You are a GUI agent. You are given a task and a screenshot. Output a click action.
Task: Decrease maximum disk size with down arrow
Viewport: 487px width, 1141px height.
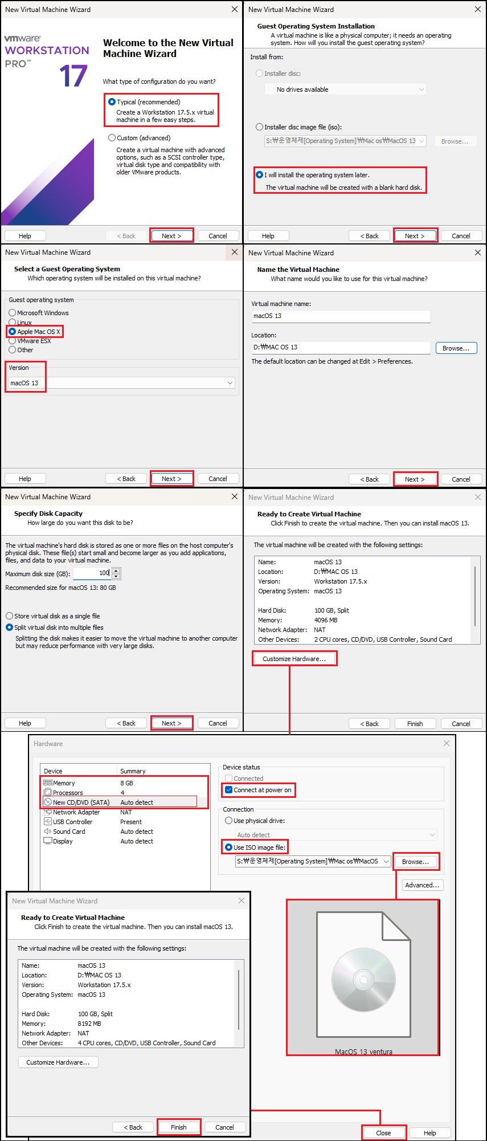point(116,576)
